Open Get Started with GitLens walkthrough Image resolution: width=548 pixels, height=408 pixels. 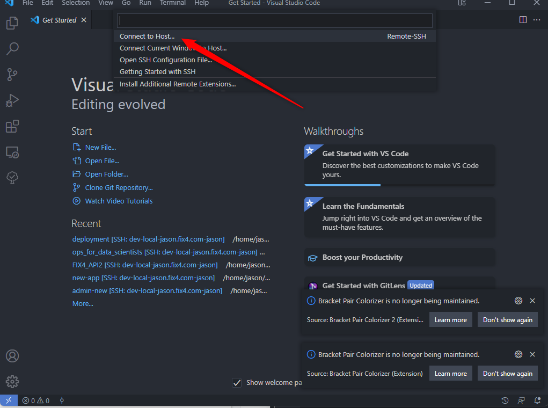click(x=399, y=284)
